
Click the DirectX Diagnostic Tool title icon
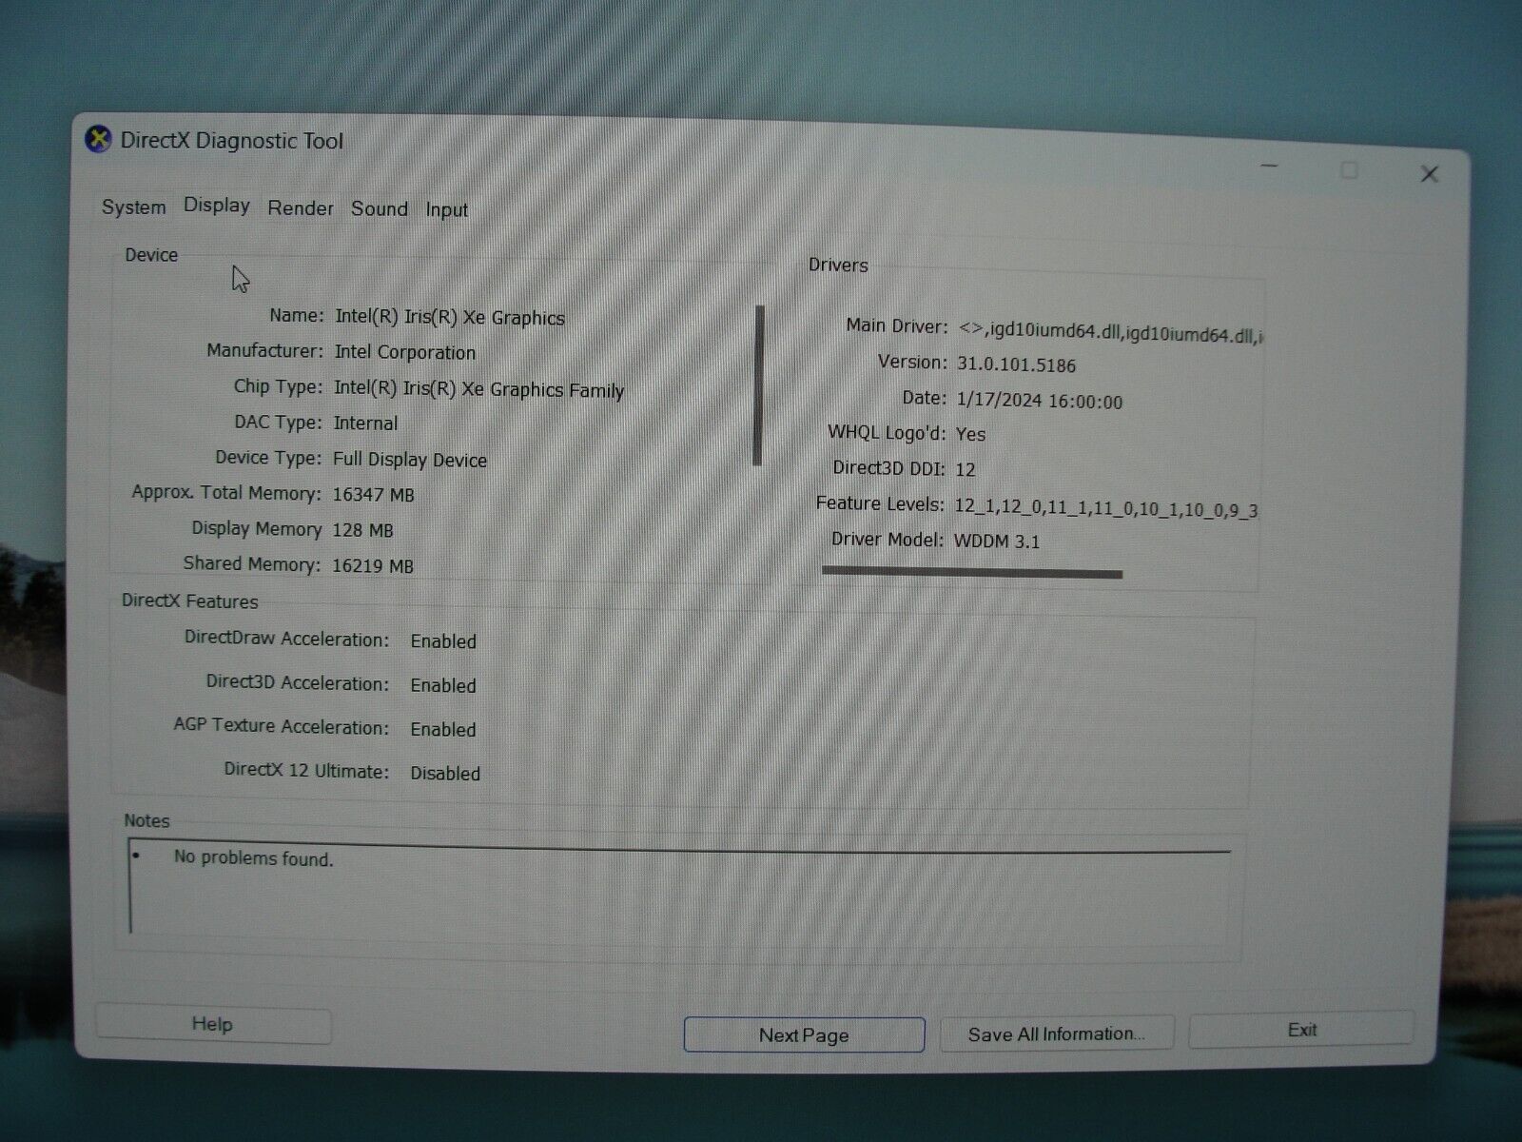(98, 140)
